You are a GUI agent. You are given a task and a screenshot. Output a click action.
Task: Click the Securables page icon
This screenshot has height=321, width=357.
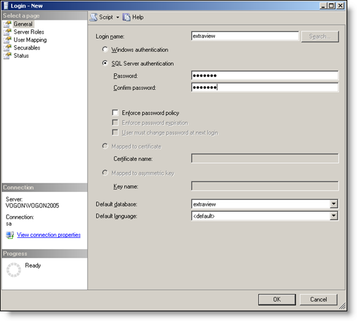(7, 48)
